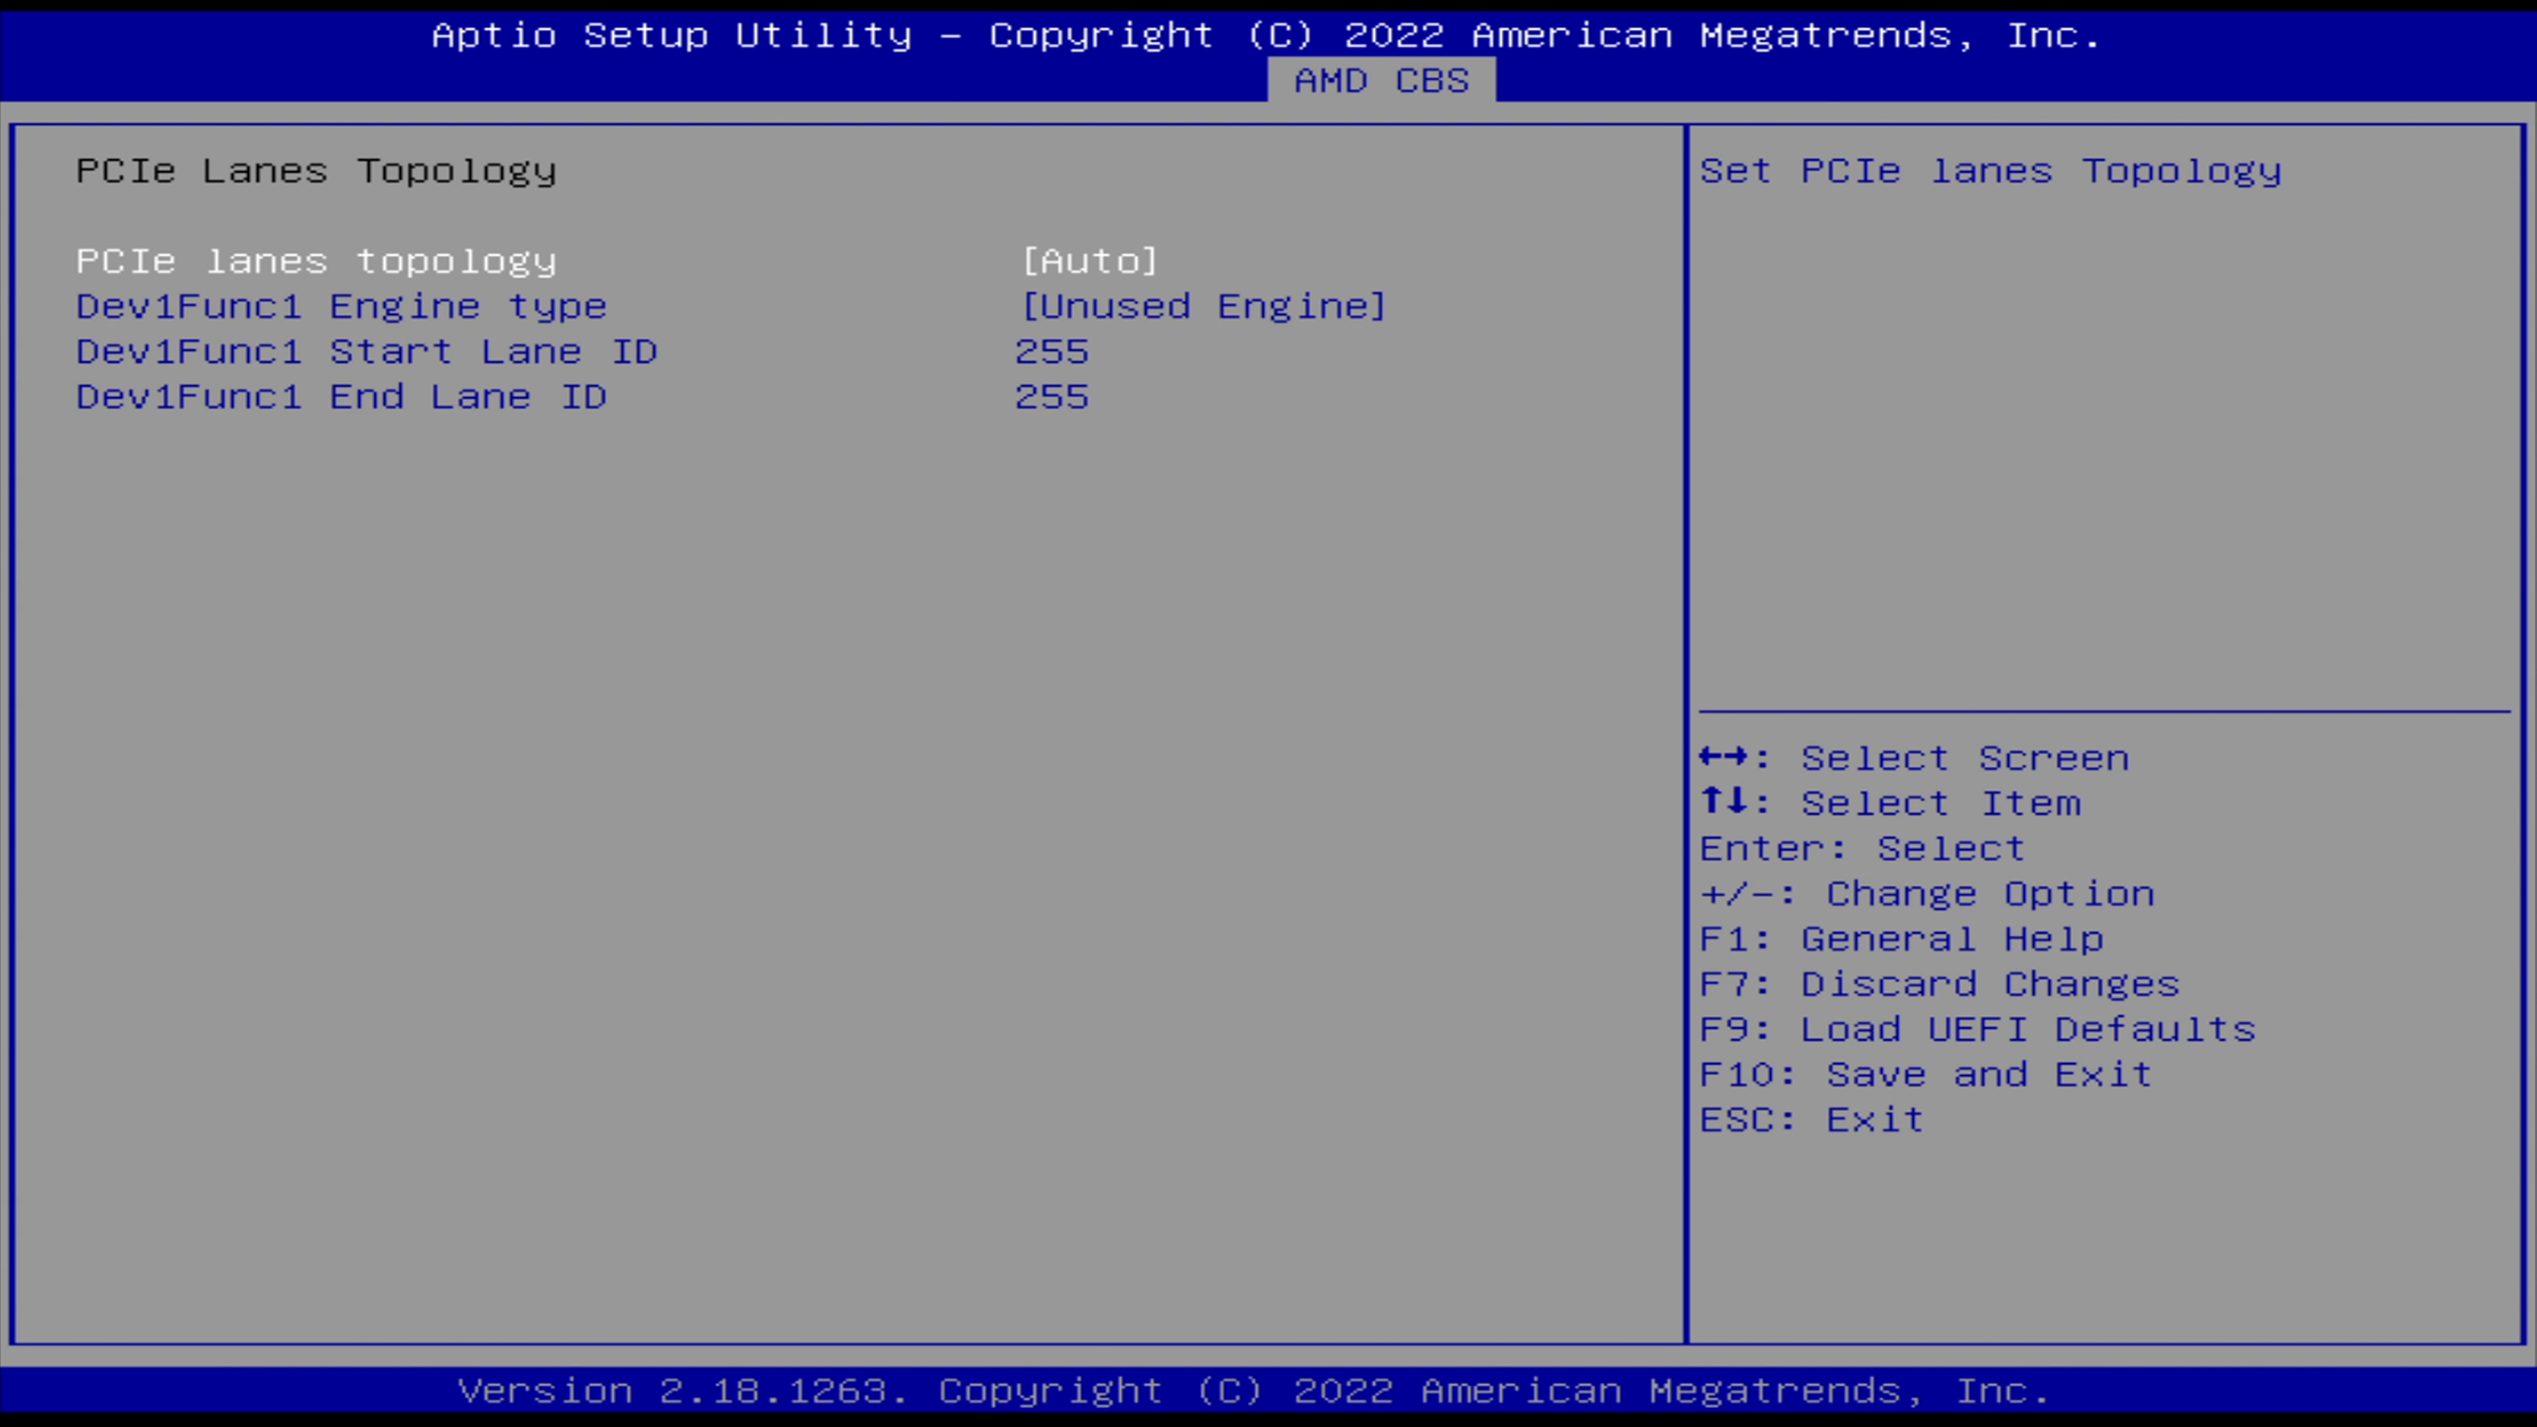The width and height of the screenshot is (2537, 1427).
Task: Click the 'Select Item' key hint
Action: pos(1891,803)
